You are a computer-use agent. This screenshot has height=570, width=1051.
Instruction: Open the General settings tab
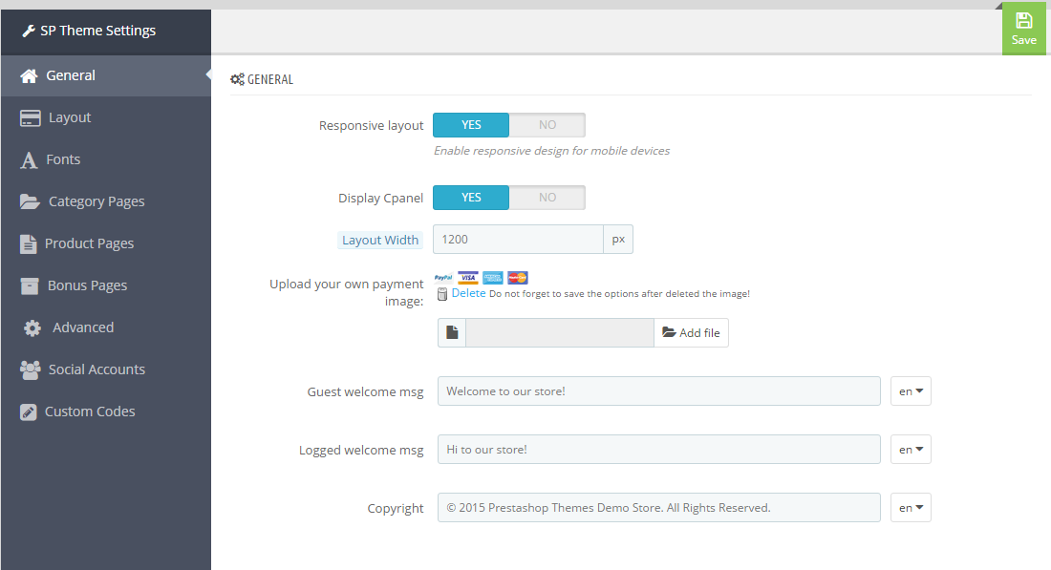click(106, 75)
